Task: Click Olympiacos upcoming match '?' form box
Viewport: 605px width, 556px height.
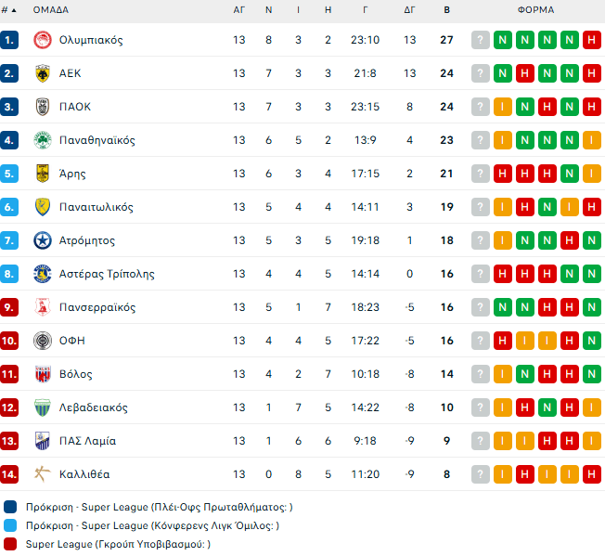Action: pyautogui.click(x=480, y=40)
